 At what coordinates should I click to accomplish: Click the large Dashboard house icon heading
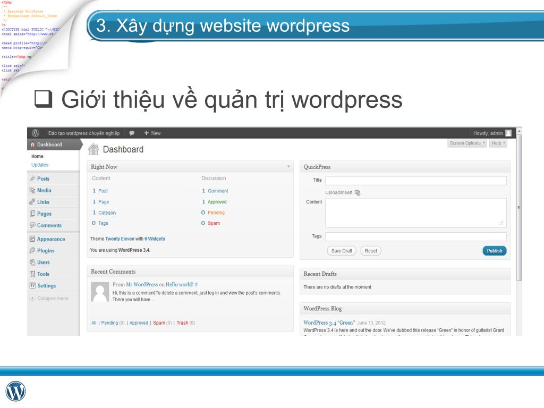click(x=93, y=149)
